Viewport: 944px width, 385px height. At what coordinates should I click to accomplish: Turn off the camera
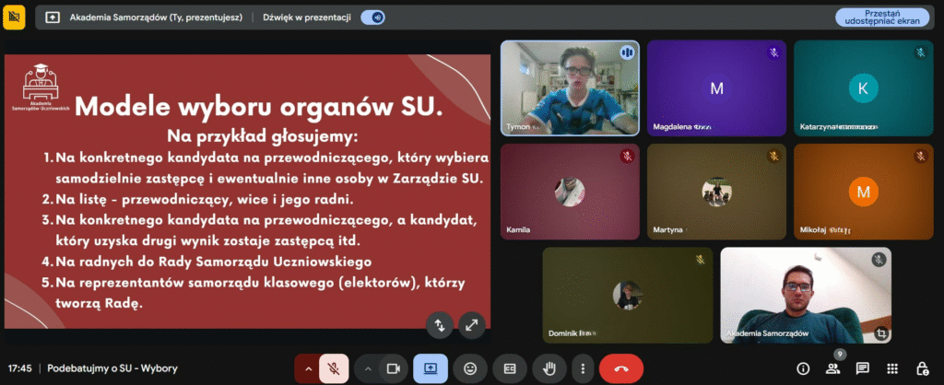pos(393,368)
